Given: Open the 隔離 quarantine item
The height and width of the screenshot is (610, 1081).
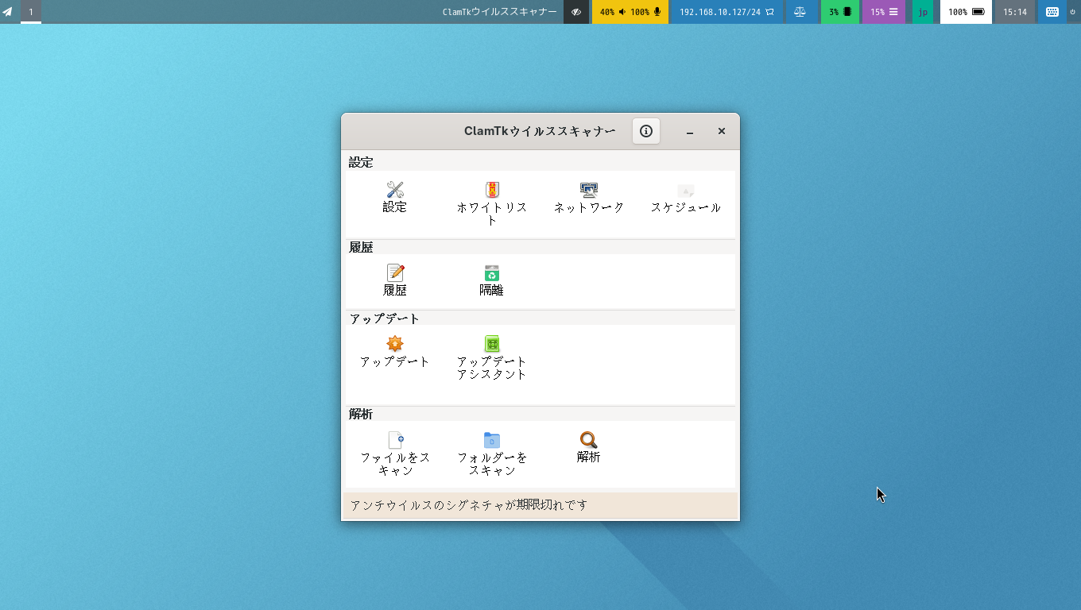Looking at the screenshot, I should pyautogui.click(x=492, y=280).
